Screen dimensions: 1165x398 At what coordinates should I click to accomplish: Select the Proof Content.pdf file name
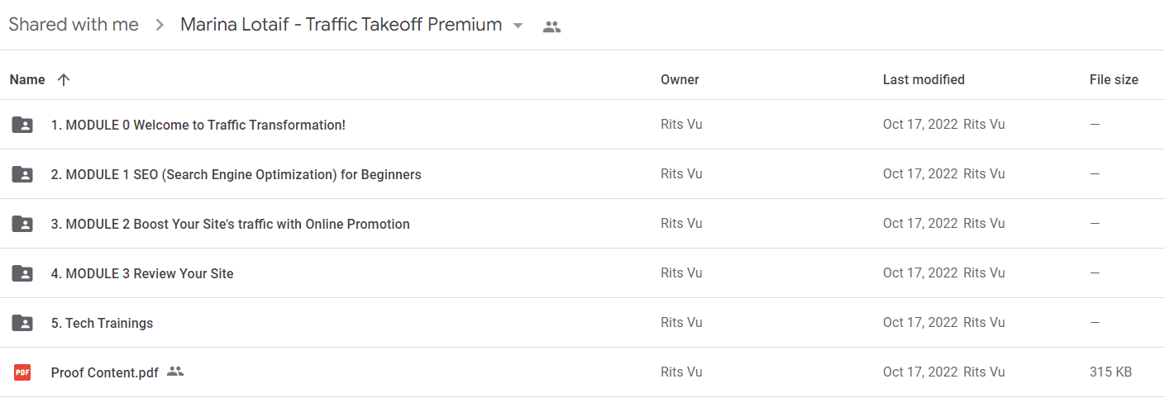click(105, 372)
